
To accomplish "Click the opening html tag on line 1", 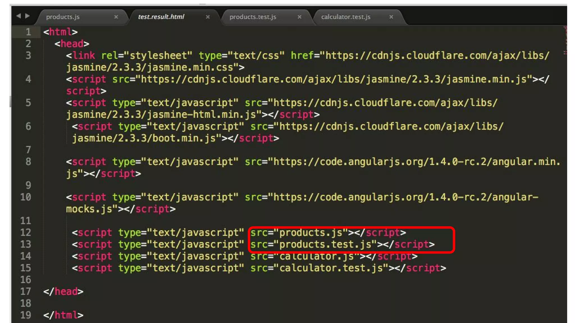I will (60, 32).
